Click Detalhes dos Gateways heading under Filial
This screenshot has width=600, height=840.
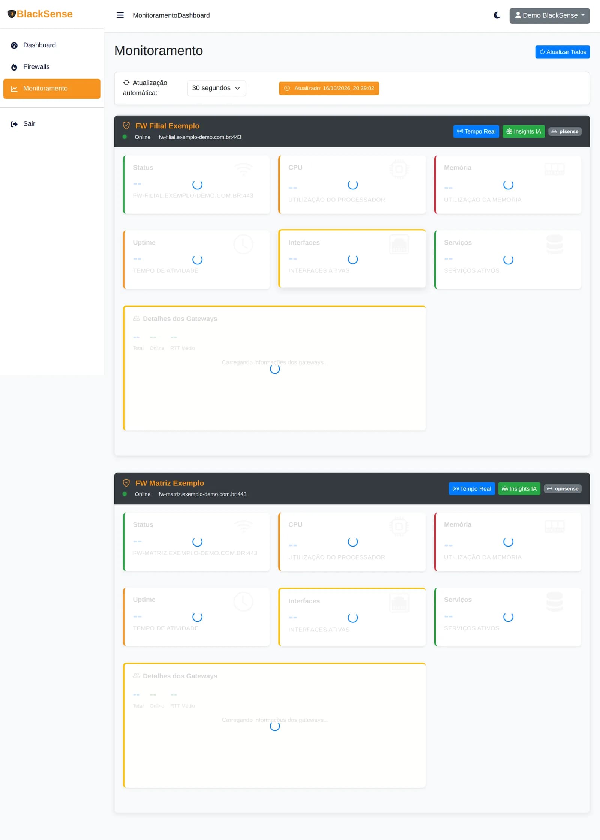coord(180,319)
